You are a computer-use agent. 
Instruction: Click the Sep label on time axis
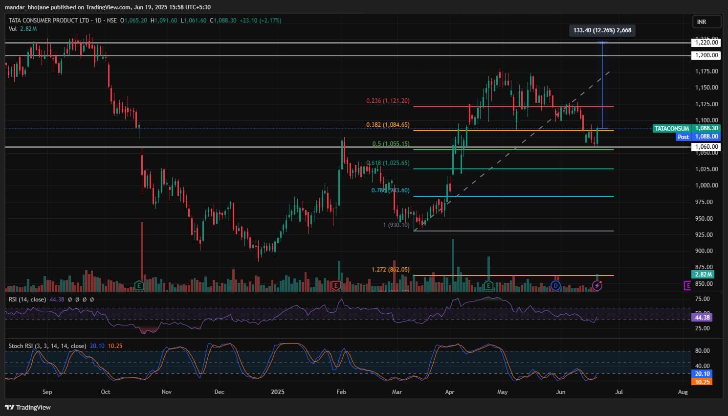click(x=47, y=392)
